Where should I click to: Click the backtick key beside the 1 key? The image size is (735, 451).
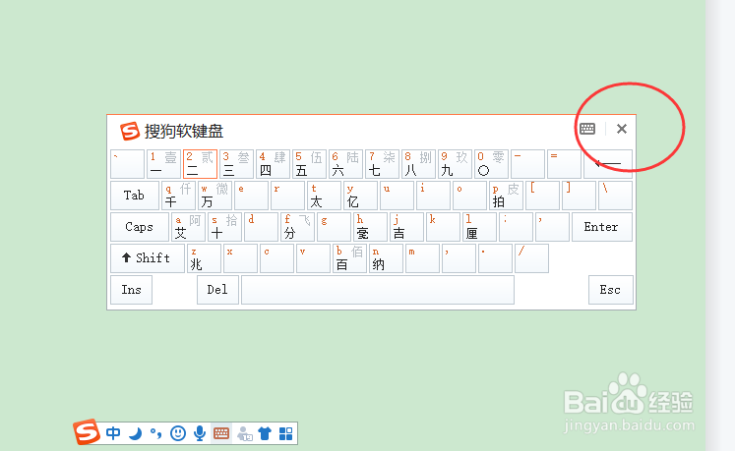128,164
